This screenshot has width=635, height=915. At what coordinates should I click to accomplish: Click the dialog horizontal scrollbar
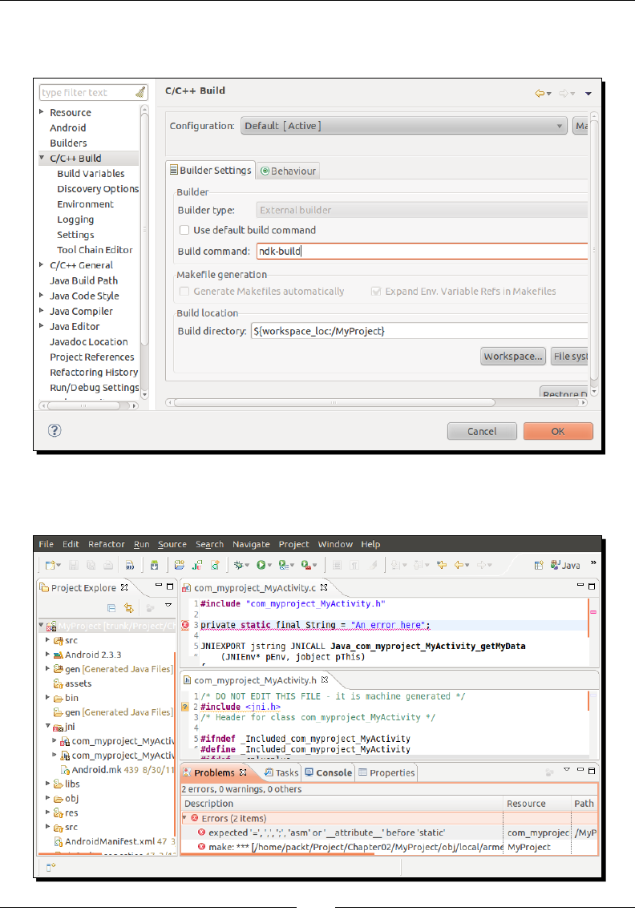click(334, 403)
